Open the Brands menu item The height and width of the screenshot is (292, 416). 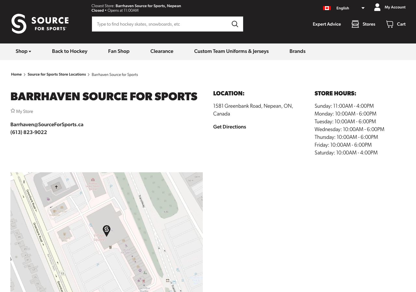pyautogui.click(x=297, y=51)
